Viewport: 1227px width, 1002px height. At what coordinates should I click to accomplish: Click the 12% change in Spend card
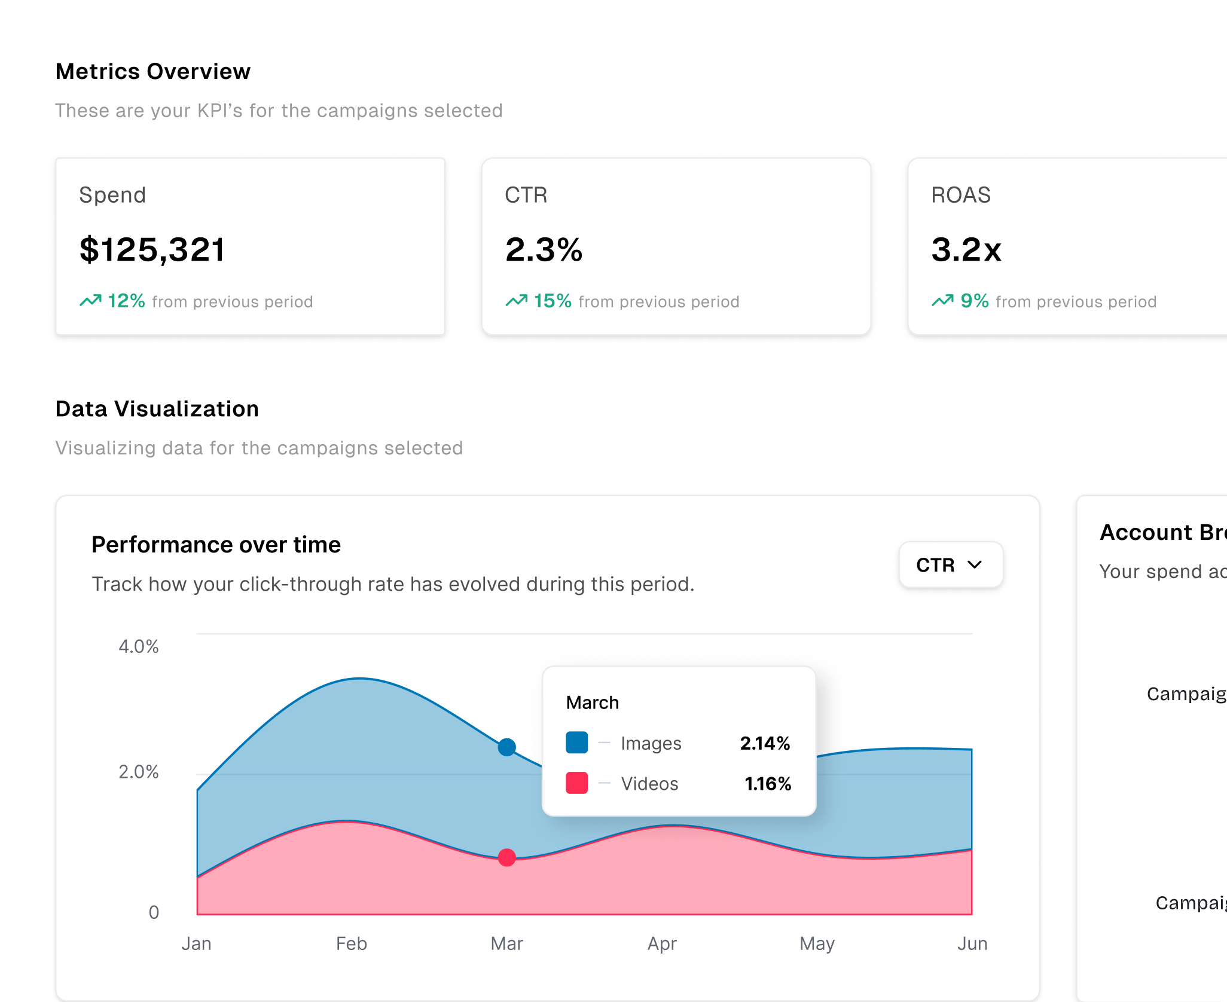pyautogui.click(x=126, y=301)
